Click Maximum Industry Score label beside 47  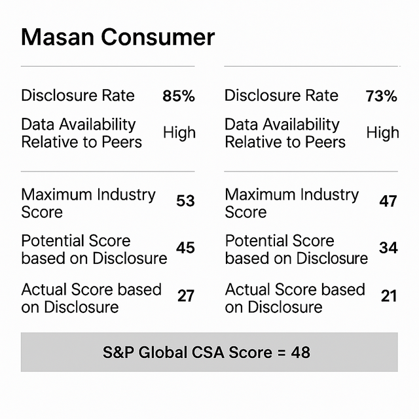[292, 203]
